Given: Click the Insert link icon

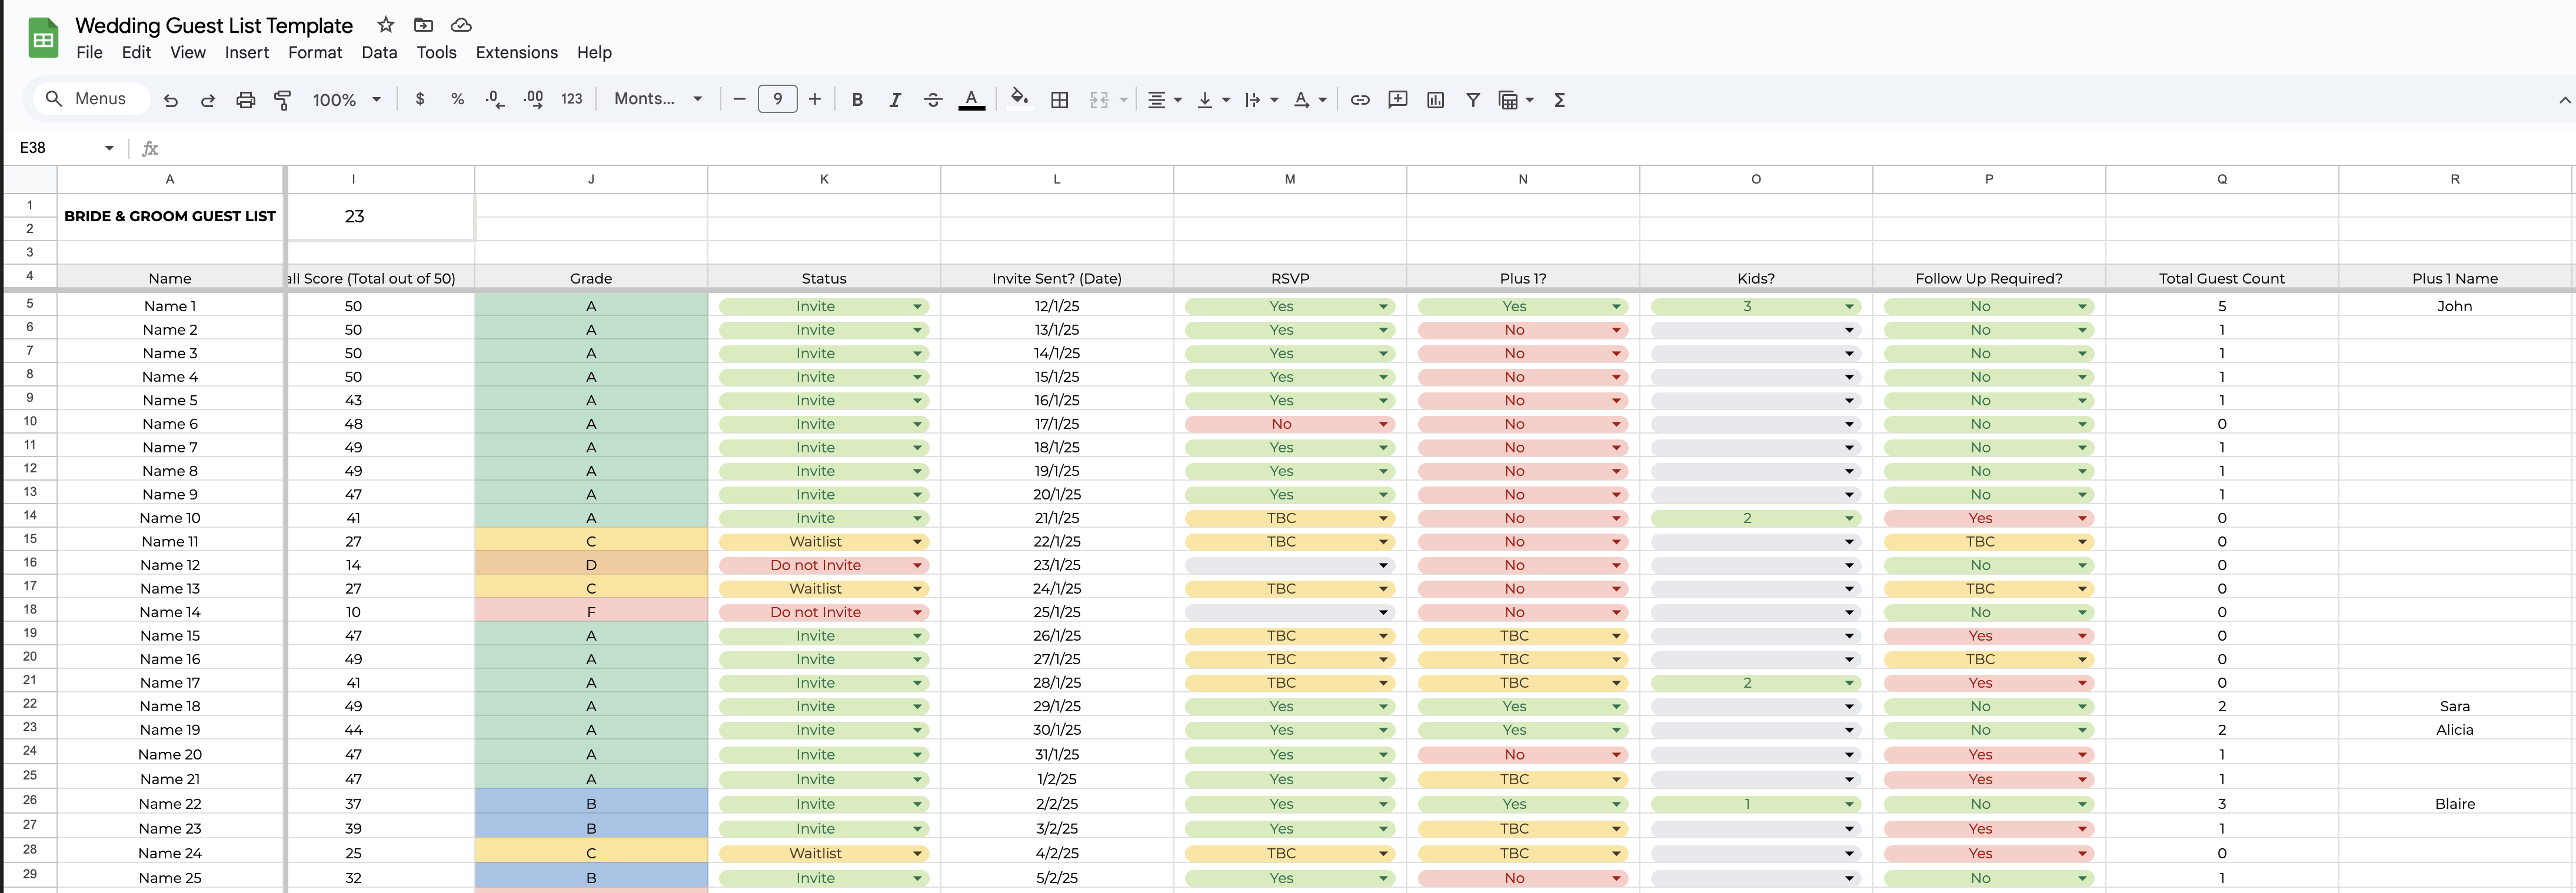Looking at the screenshot, I should click(1359, 99).
